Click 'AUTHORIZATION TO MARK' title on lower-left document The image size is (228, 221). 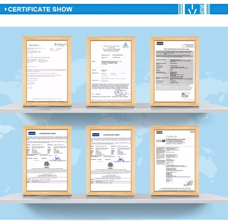coord(47,134)
